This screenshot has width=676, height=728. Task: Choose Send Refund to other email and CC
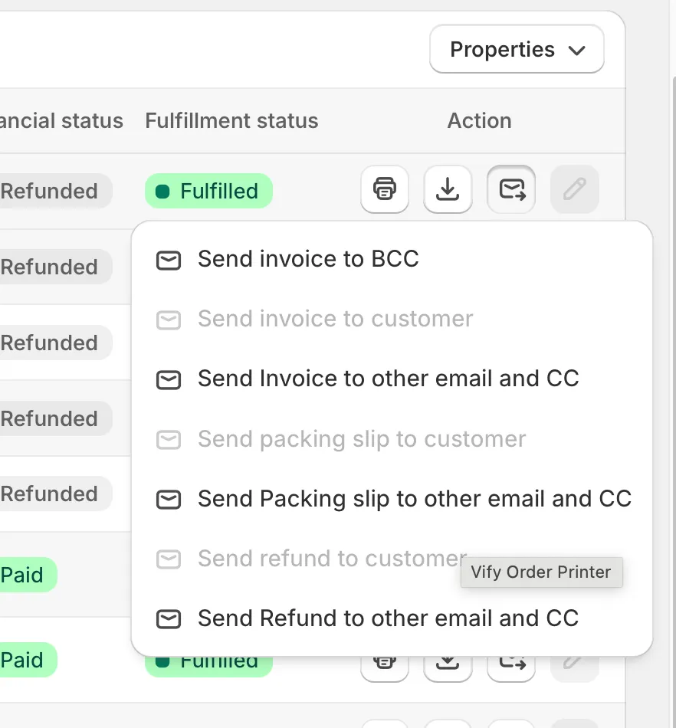coord(388,618)
